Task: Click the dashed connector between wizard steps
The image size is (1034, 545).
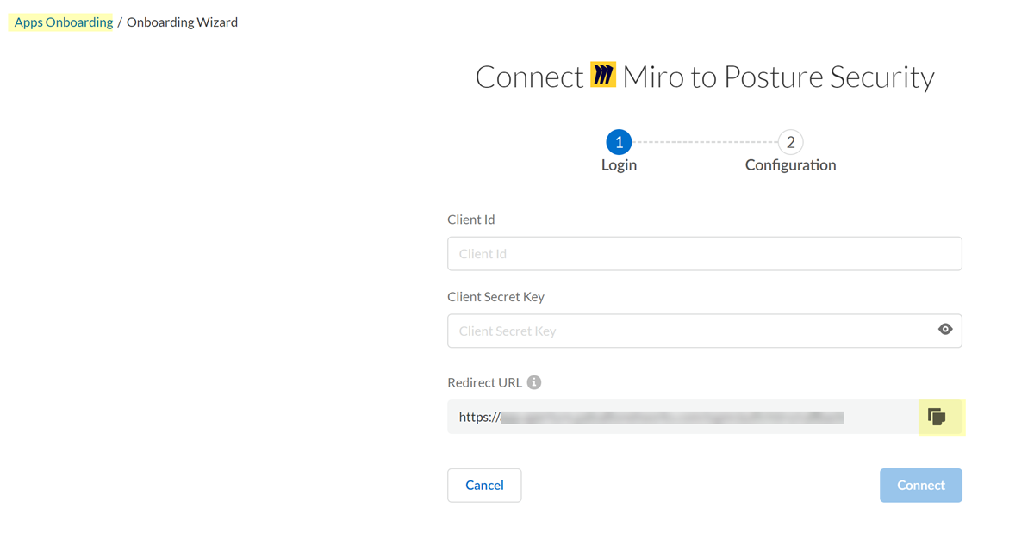Action: pos(705,143)
